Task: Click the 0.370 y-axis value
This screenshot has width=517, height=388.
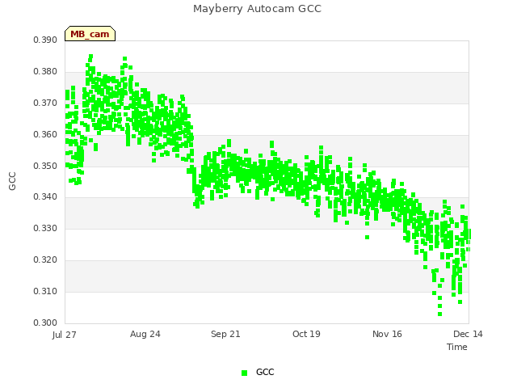Action: pyautogui.click(x=45, y=103)
